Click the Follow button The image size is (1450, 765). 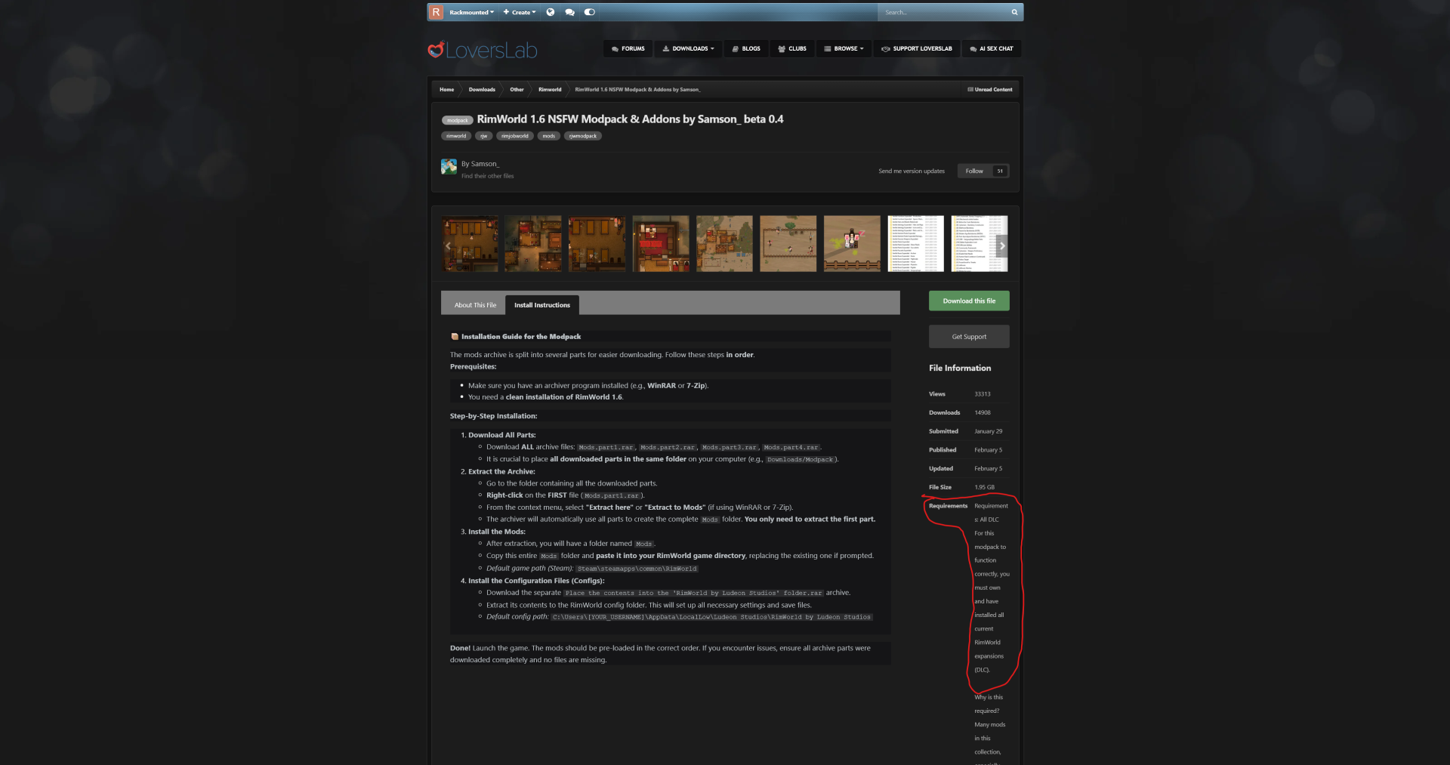point(974,171)
